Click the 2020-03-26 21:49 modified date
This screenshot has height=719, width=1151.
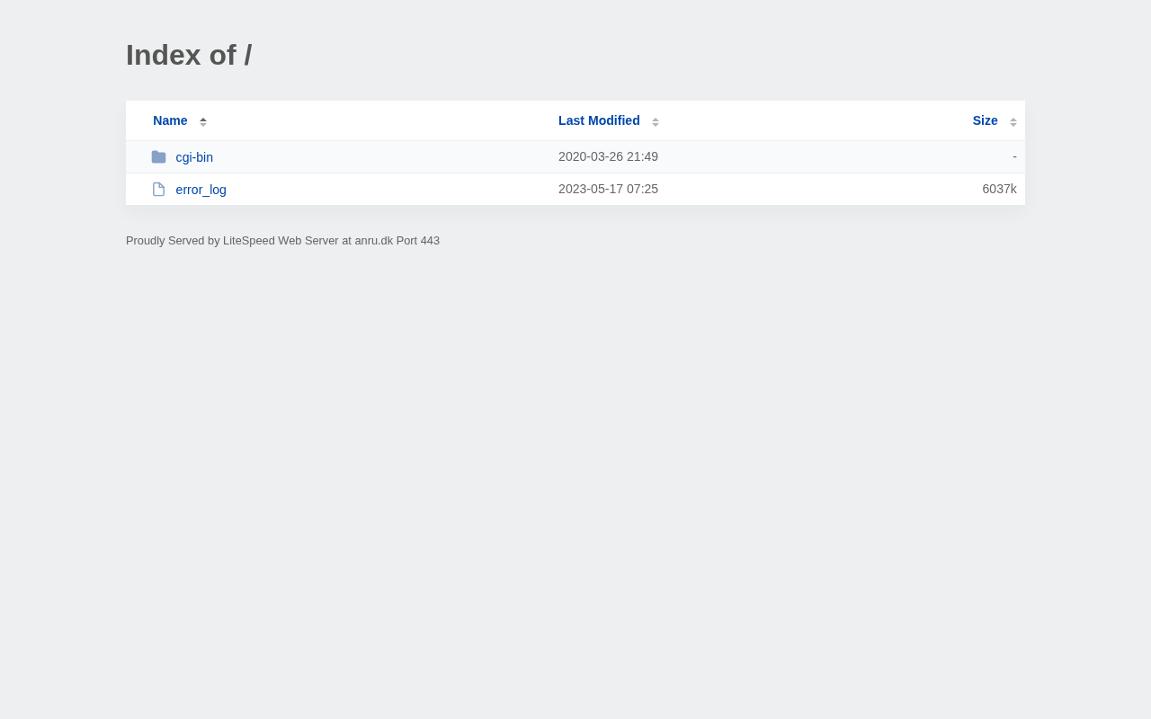click(x=608, y=156)
